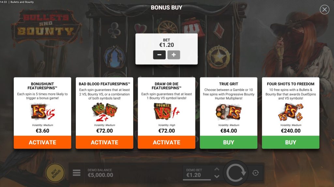
Task: Click the VS Bounty VS 2+ icon
Action: pyautogui.click(x=104, y=112)
